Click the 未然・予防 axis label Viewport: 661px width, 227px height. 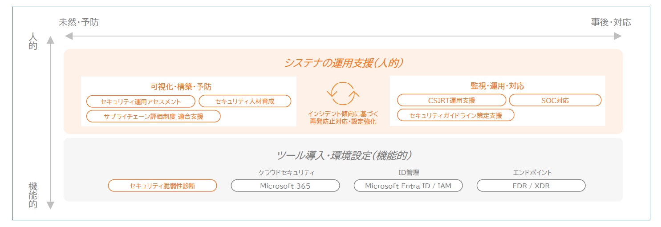79,22
